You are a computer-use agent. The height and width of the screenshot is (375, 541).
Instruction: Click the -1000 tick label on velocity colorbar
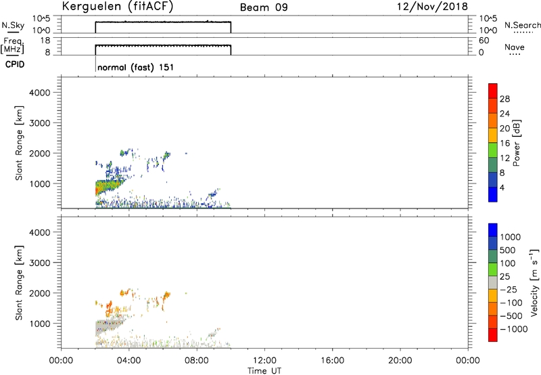(x=513, y=329)
